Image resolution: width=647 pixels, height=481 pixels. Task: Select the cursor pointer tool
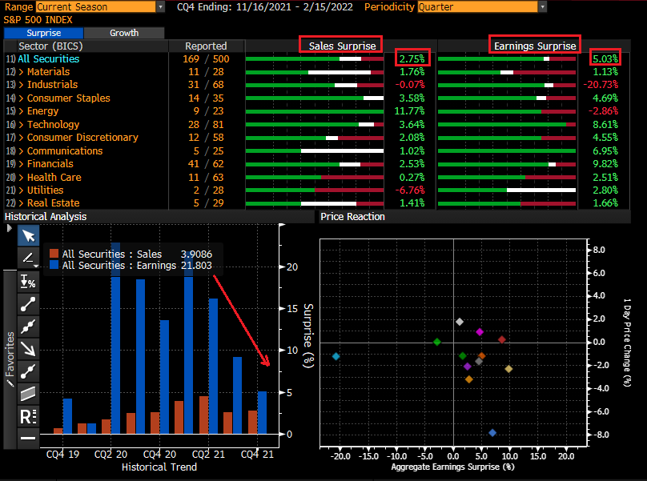28,235
